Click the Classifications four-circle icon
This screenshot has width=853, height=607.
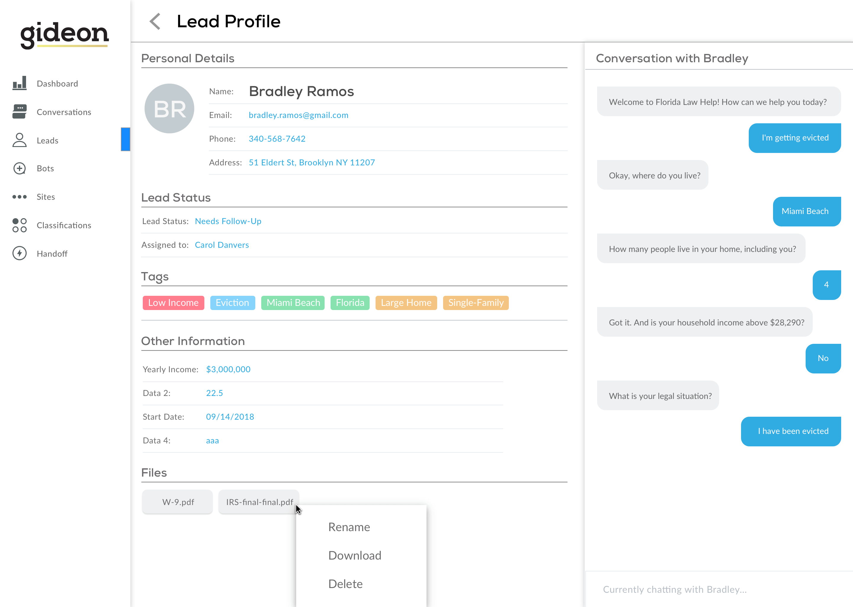click(20, 225)
